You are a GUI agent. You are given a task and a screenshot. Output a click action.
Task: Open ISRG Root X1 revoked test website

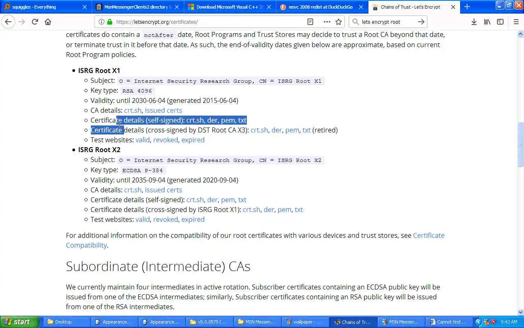coord(165,140)
